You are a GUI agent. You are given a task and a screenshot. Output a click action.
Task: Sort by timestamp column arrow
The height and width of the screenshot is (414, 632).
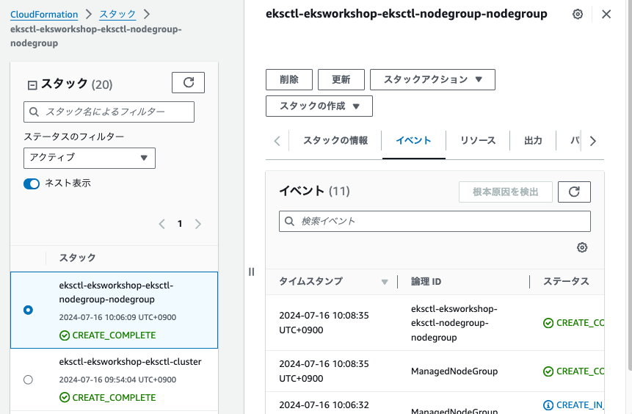pos(385,282)
